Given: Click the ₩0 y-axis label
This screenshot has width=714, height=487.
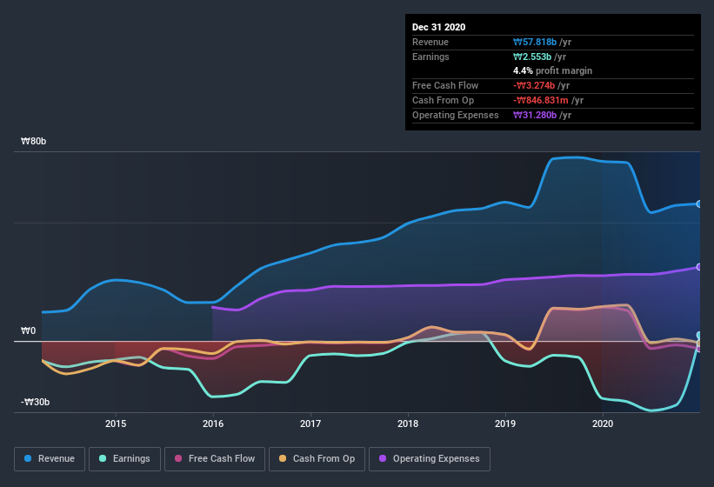Looking at the screenshot, I should click(28, 330).
